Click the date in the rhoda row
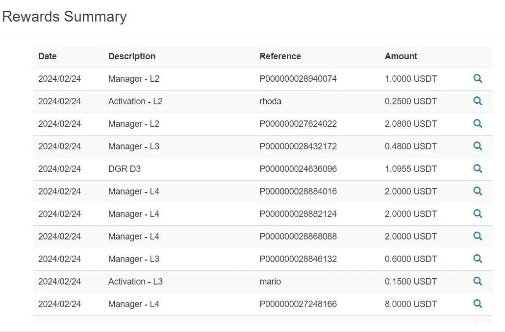The image size is (505, 332). coord(59,101)
